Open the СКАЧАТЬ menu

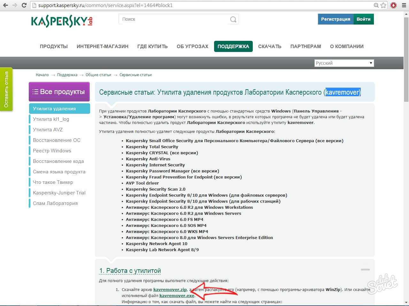[x=270, y=47]
